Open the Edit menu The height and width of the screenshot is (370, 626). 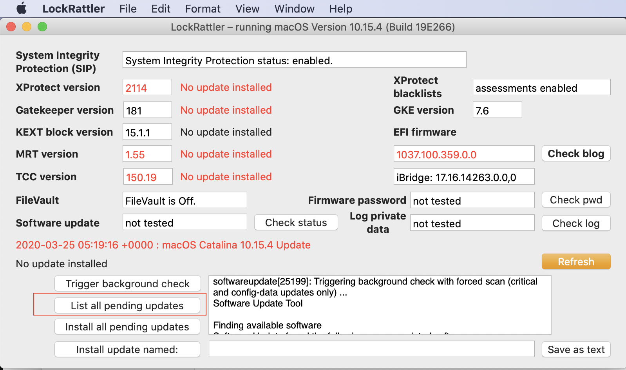[161, 9]
